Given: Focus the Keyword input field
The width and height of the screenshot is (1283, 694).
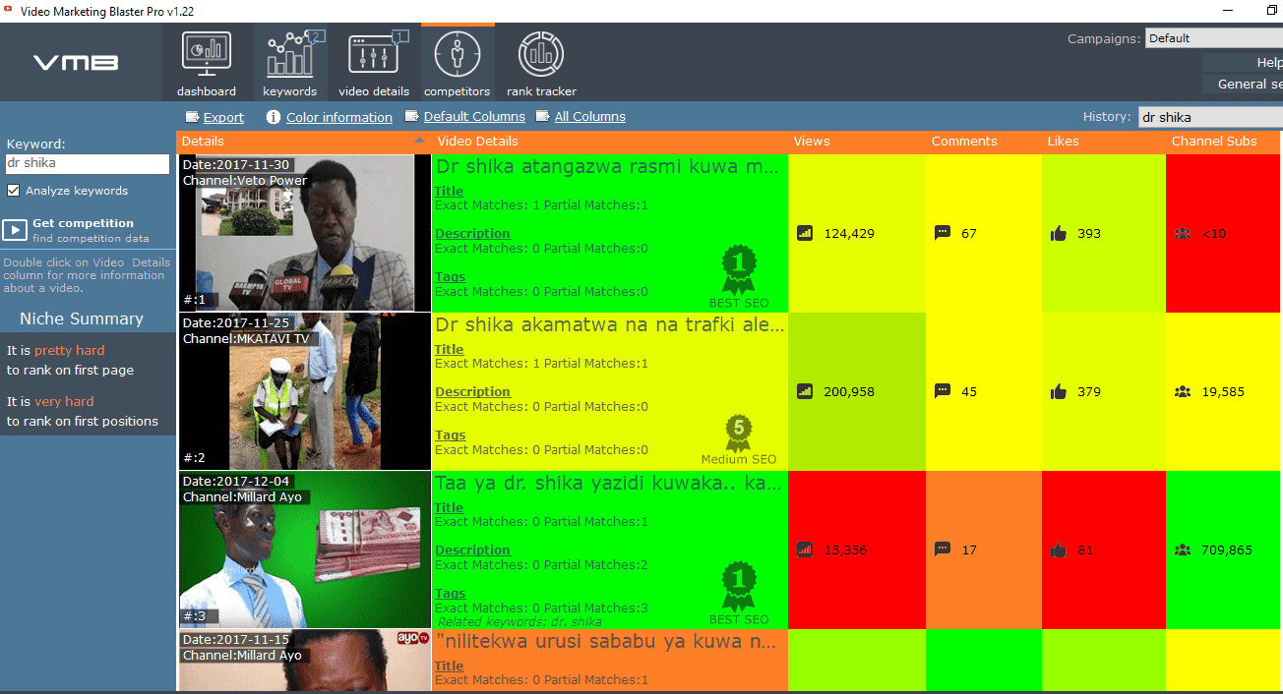Looking at the screenshot, I should tap(88, 164).
